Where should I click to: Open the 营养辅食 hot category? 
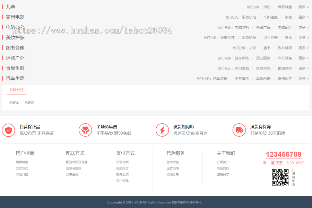pos(285,7)
